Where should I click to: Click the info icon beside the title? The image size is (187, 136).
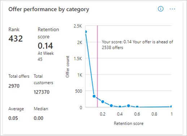tap(161, 9)
